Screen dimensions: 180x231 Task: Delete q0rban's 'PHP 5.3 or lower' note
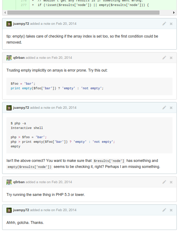pyautogui.click(x=171, y=182)
